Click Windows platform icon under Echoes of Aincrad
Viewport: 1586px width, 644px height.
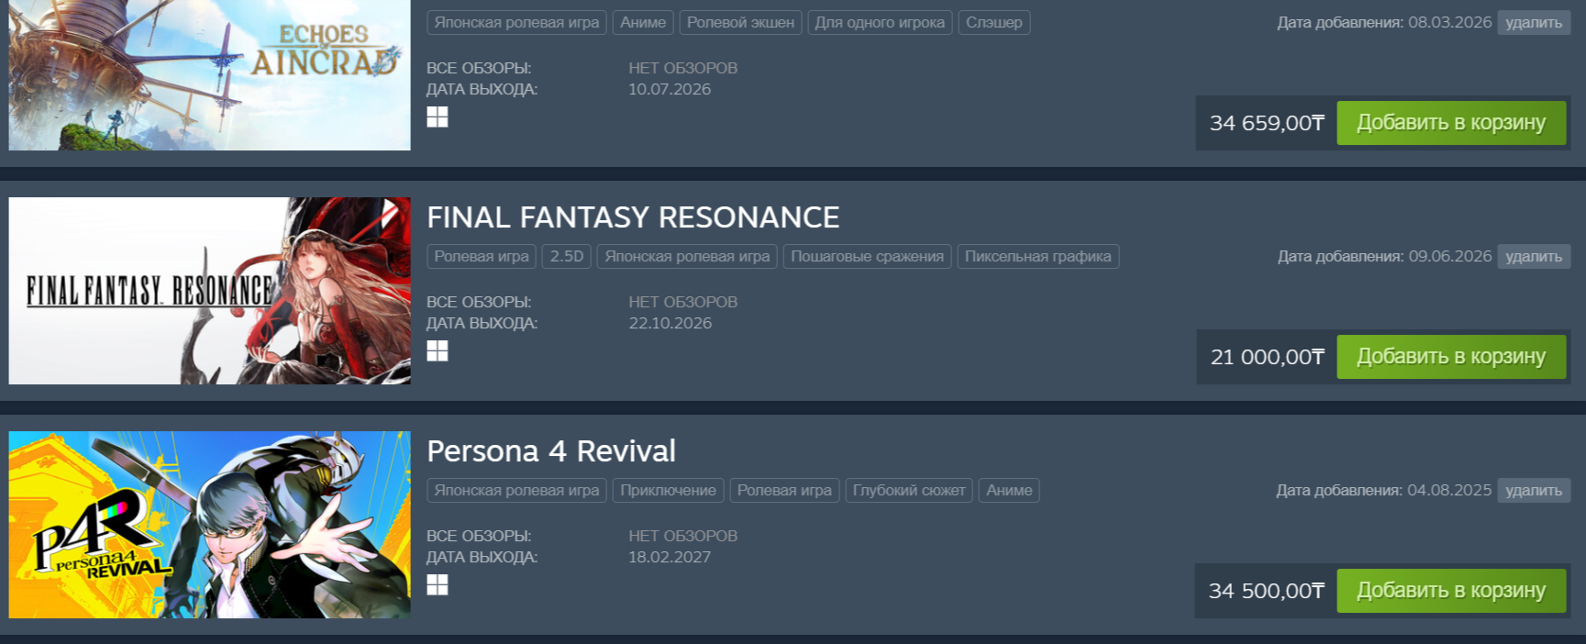click(x=438, y=117)
